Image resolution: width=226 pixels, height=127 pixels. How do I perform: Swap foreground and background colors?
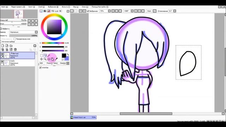(x=68, y=55)
